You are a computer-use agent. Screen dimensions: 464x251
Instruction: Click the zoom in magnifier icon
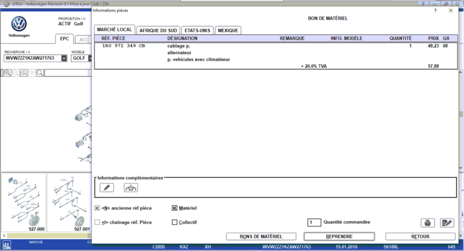coord(7,73)
